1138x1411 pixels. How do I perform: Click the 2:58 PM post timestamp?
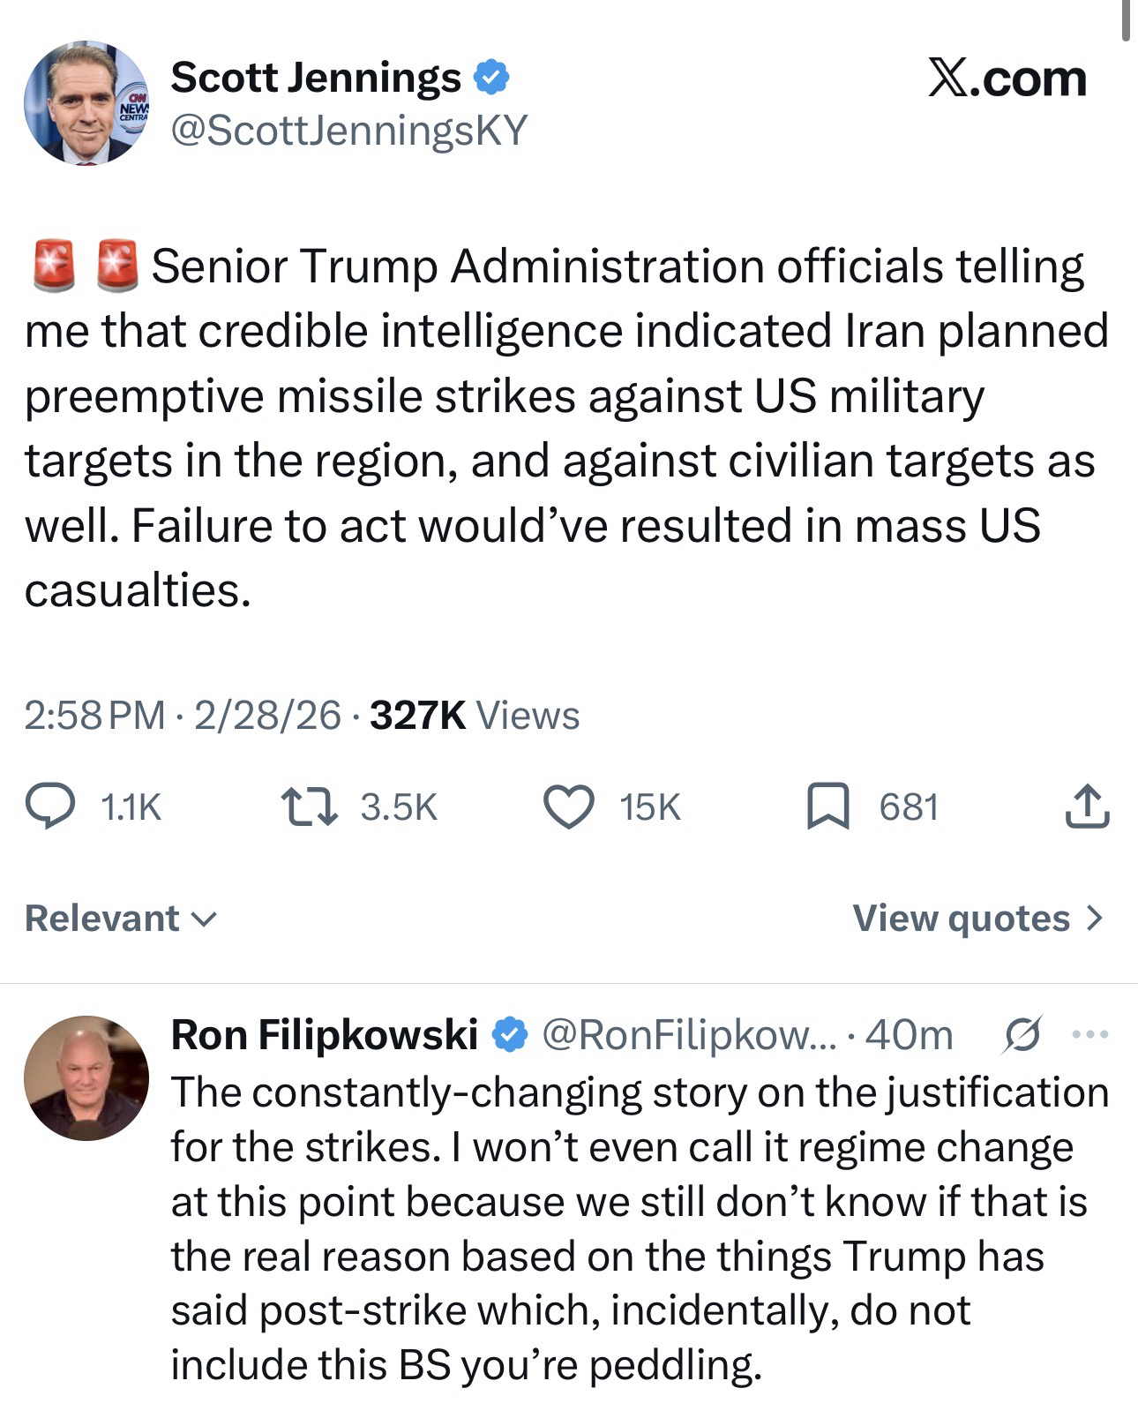(x=94, y=715)
